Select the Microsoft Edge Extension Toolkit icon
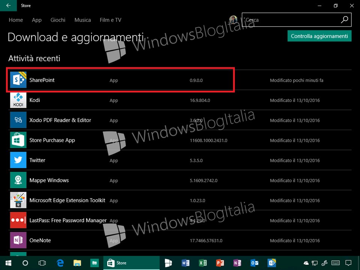Screen dimensions: 360x270 18,200
